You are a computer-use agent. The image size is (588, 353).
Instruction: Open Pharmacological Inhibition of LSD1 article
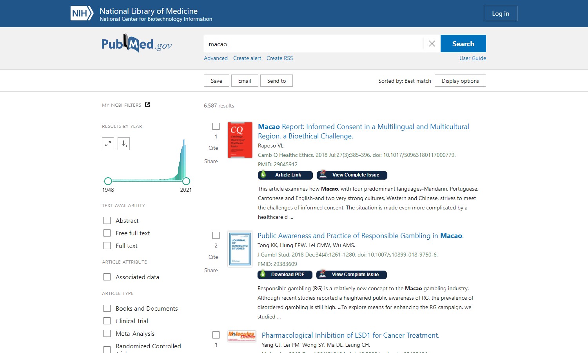coord(350,335)
